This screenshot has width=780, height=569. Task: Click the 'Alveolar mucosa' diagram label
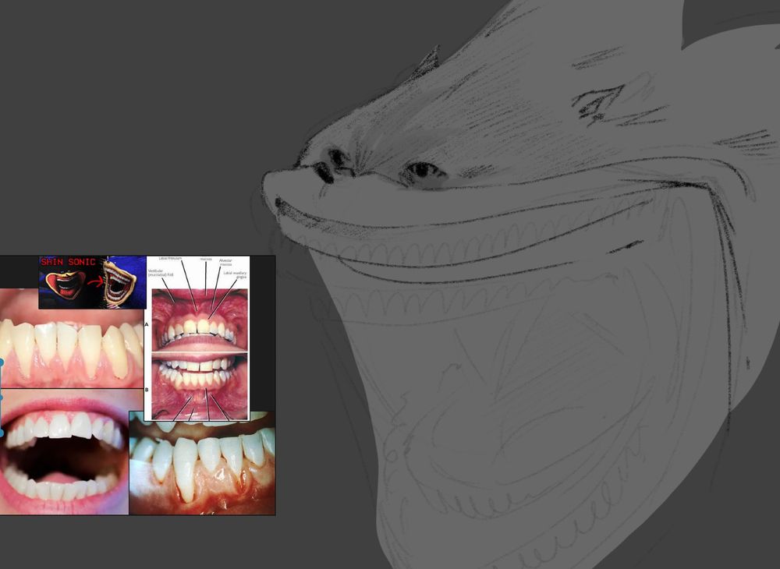(225, 262)
